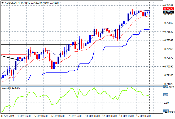Viewport: 175px width, 119px height.
Task: Click the 15 Oct 00:00 time label
Action: coord(144,116)
